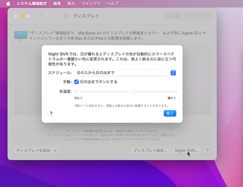Image resolution: width=243 pixels, height=187 pixels.
Task: Click the back arrow in toolbar
Action: click(x=42, y=16)
